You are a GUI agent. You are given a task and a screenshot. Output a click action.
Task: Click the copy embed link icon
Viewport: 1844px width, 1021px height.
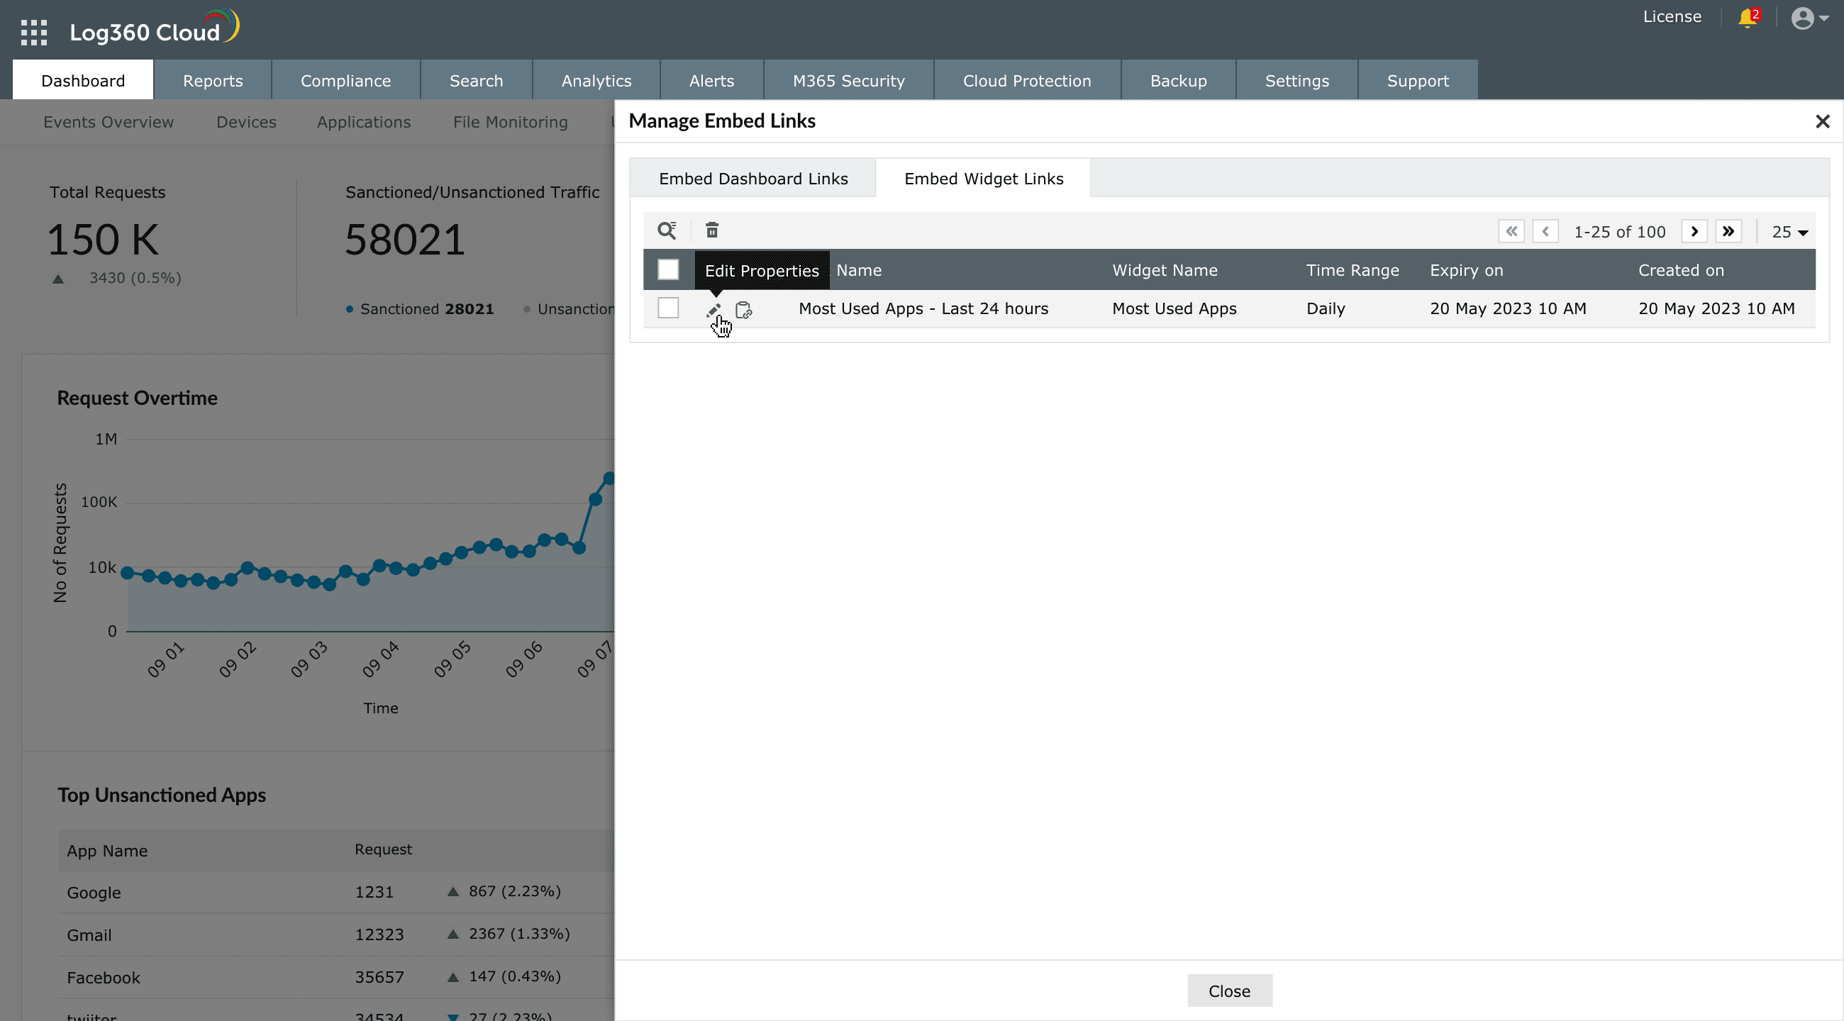coord(744,310)
